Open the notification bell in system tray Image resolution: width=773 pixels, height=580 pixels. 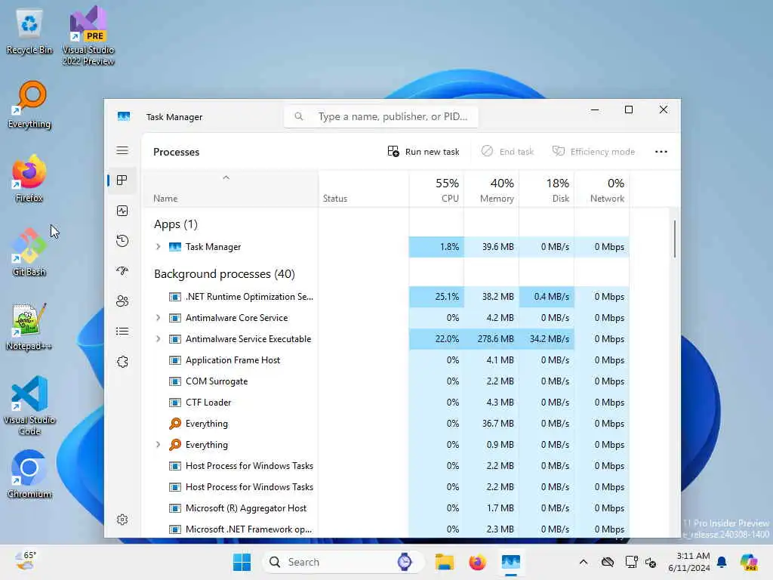[x=722, y=562]
